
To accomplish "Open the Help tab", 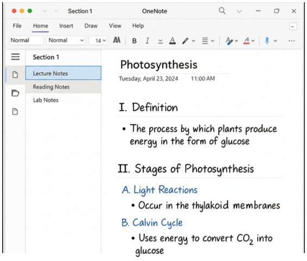I will click(x=138, y=26).
